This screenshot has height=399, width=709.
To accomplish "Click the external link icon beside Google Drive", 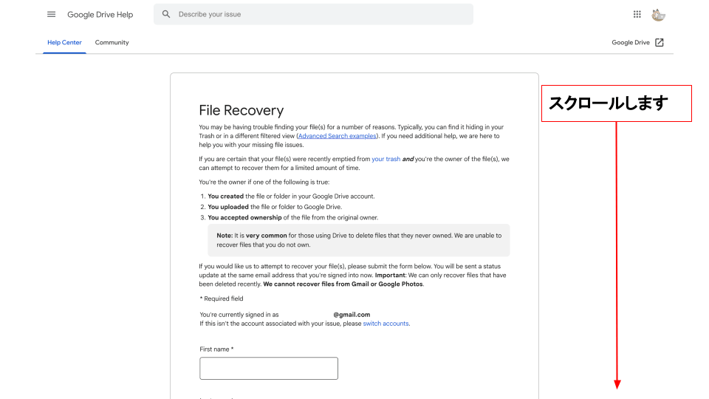I will (x=660, y=43).
